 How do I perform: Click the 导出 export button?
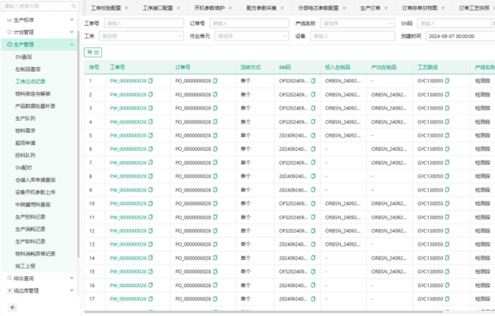93,52
